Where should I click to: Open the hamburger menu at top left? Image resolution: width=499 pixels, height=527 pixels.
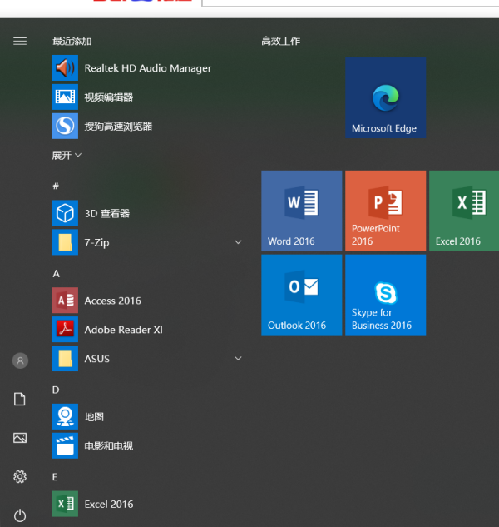pyautogui.click(x=20, y=41)
